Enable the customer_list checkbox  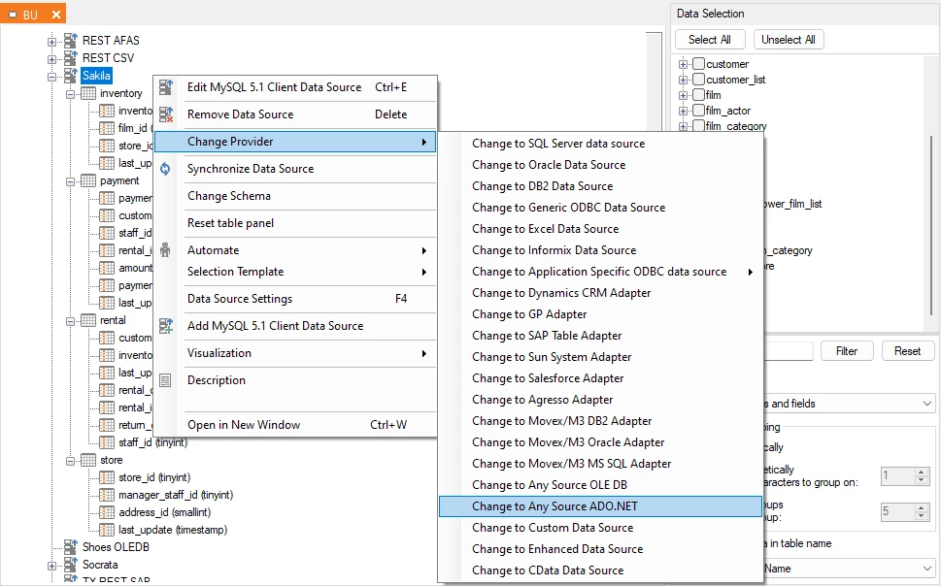click(698, 80)
